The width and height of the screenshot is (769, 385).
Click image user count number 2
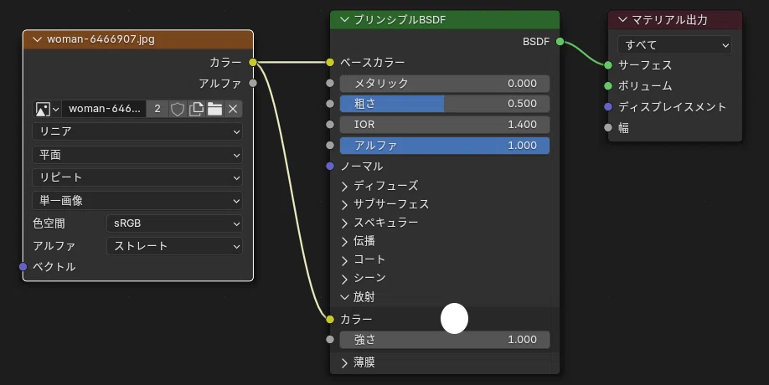point(157,109)
